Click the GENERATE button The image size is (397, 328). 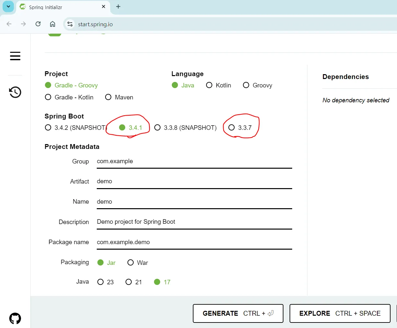pyautogui.click(x=238, y=313)
